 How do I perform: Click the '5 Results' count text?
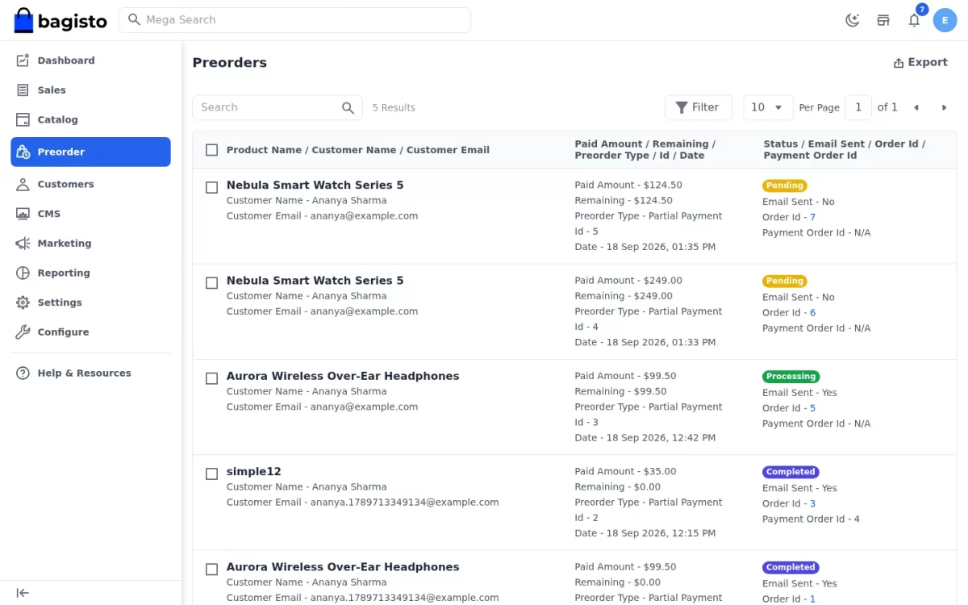point(394,108)
